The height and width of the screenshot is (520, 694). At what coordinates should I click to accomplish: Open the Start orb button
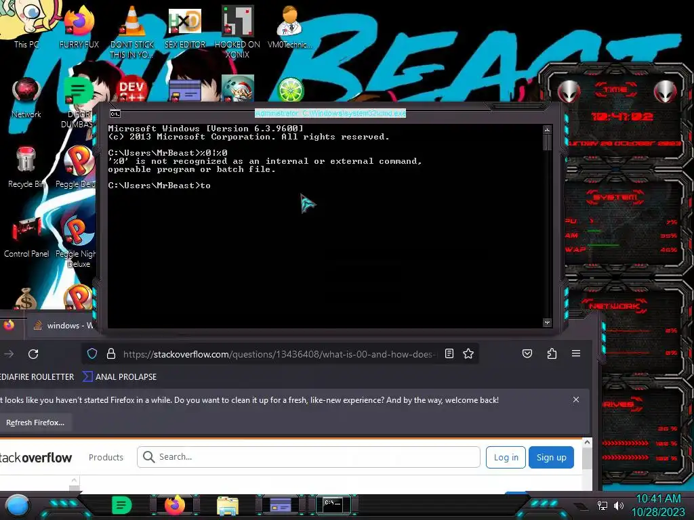pyautogui.click(x=18, y=506)
